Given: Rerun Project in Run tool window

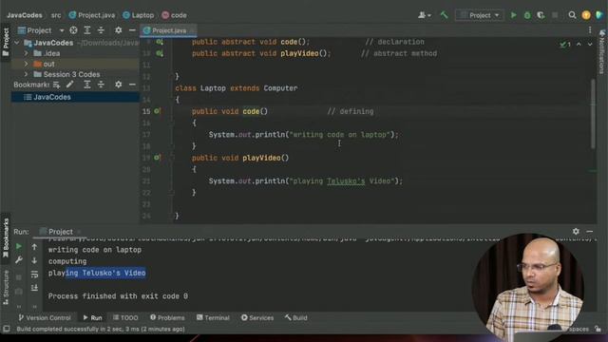Looking at the screenshot, I should click(19, 246).
